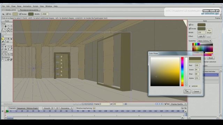Screen dimensions: 223x125
Task: Click the four-pane view layout icon
Action: click(162, 104)
